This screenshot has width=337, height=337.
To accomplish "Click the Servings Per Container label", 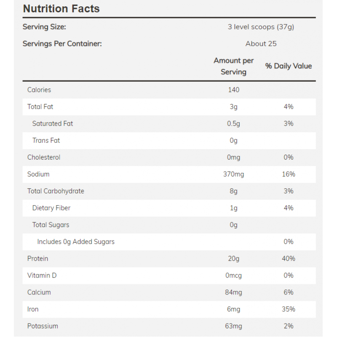I will pos(62,44).
